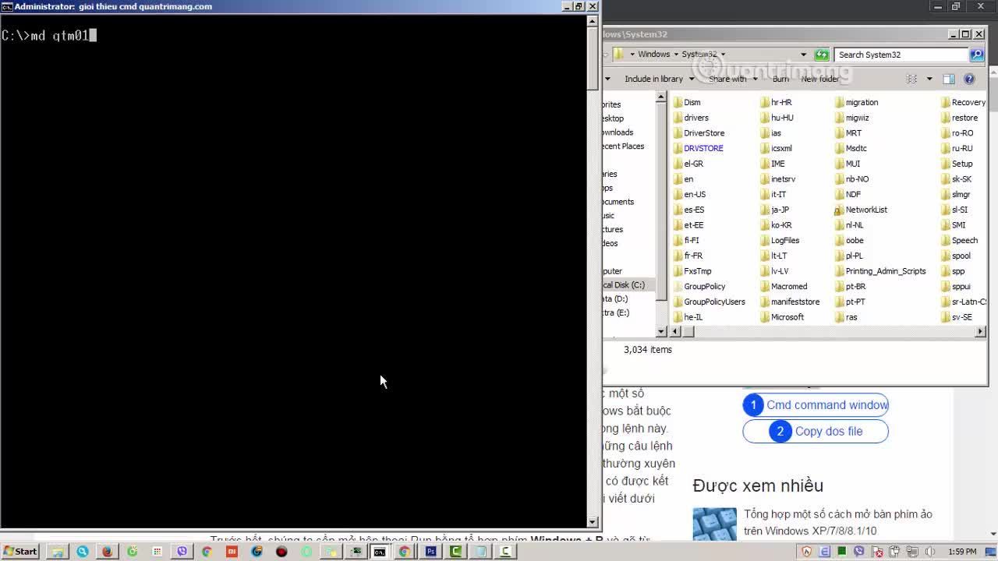Switch to the cmd taskbar button
The image size is (998, 561).
(x=379, y=552)
